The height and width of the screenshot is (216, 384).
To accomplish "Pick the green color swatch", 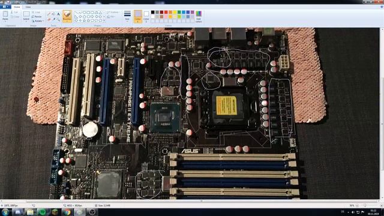I will 179,12.
